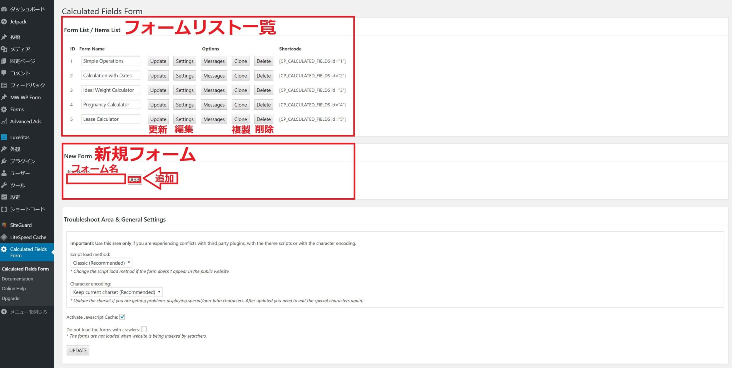Click the Item Name input field
The height and width of the screenshot is (368, 732).
[95, 179]
